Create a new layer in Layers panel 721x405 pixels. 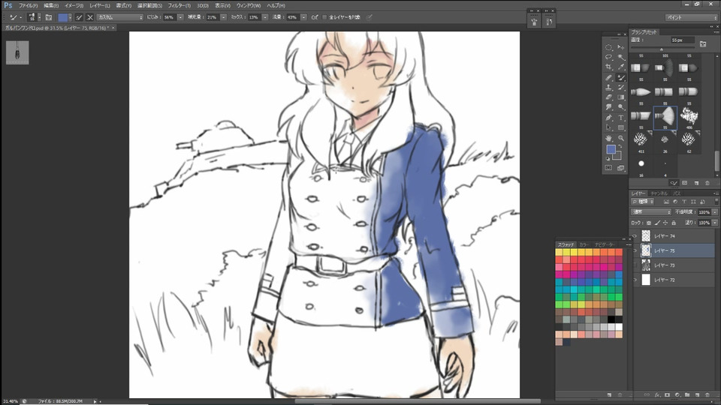pos(697,395)
